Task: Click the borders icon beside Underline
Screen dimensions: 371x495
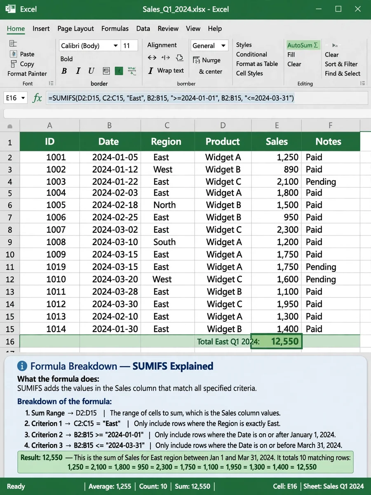Action: click(x=106, y=71)
